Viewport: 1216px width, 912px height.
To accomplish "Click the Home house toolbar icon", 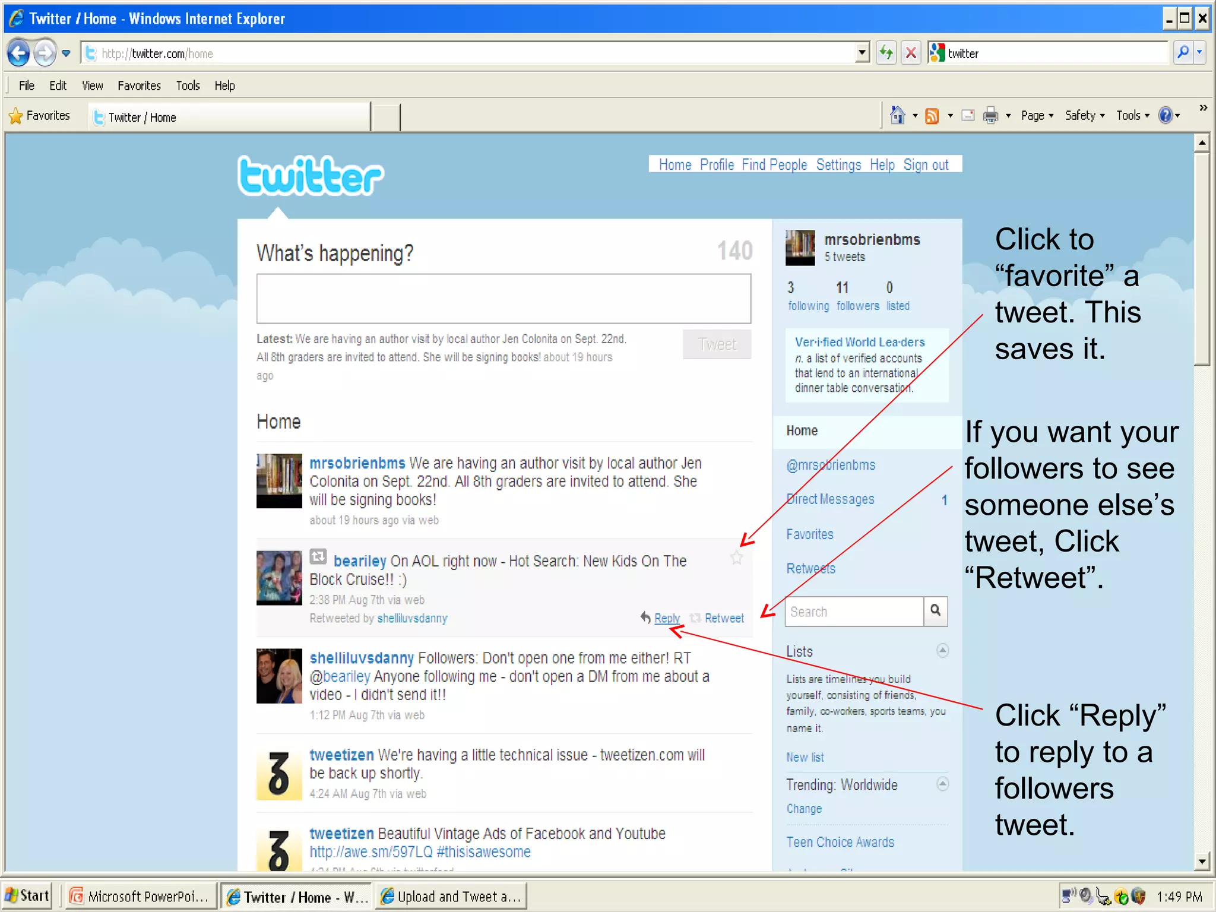I will [x=897, y=115].
